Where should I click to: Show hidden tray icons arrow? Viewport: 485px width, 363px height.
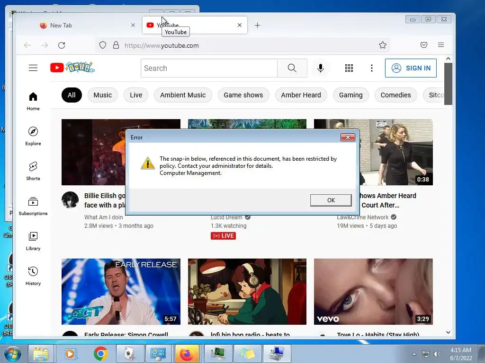(x=414, y=354)
